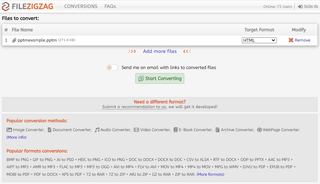Select MOBI to PDF conversion

coord(18,174)
